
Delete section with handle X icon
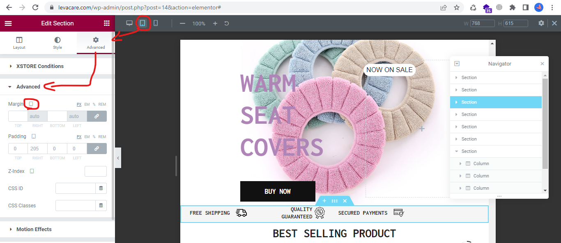(x=345, y=201)
